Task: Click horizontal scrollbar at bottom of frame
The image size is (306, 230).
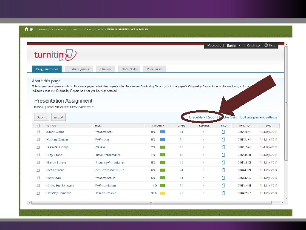Action: pyautogui.click(x=151, y=203)
